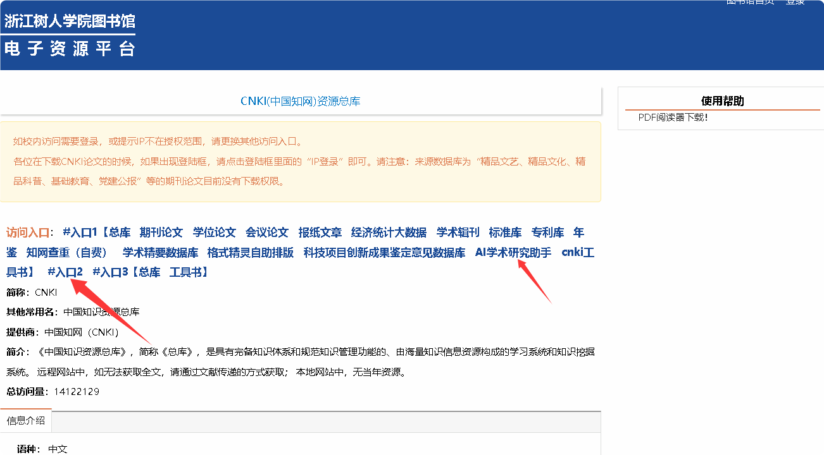Open 知网查重（自费） link
This screenshot has height=455, width=824.
coord(67,253)
